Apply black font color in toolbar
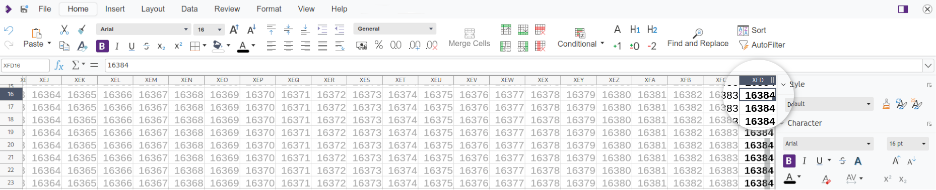Screen dimensions: 936x190 click(243, 47)
